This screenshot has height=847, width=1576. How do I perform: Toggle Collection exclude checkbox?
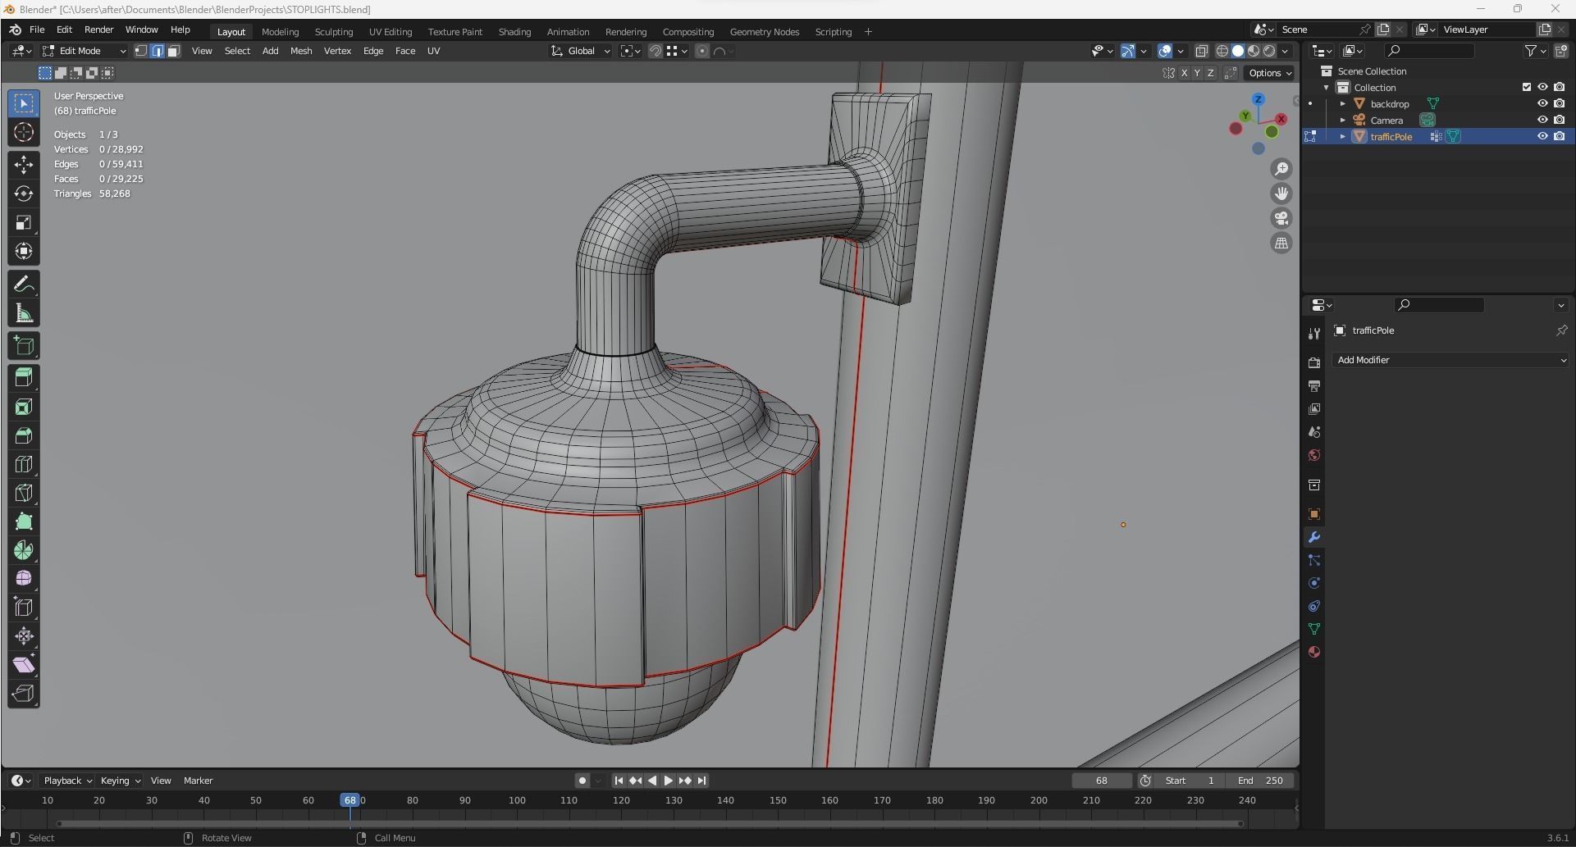pos(1526,87)
